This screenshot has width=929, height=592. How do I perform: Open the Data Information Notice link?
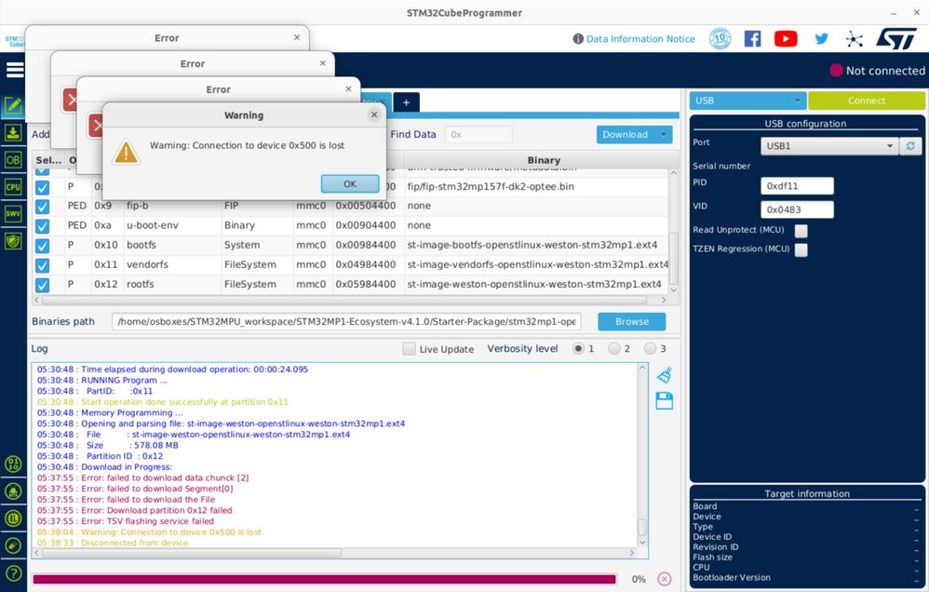point(640,38)
